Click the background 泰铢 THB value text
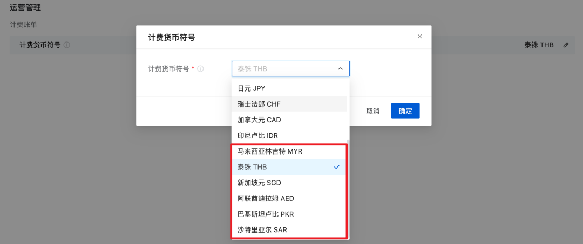Image resolution: width=583 pixels, height=244 pixels. click(x=539, y=45)
